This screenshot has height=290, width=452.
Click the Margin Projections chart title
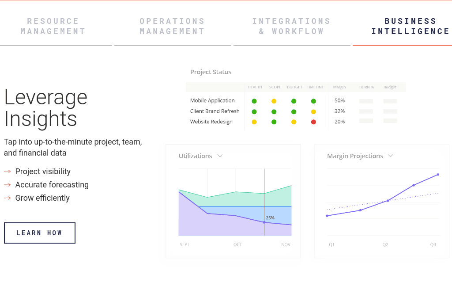[x=355, y=156]
